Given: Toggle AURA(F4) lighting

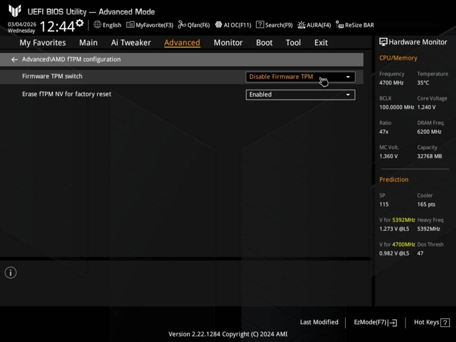Looking at the screenshot, I should pyautogui.click(x=314, y=25).
